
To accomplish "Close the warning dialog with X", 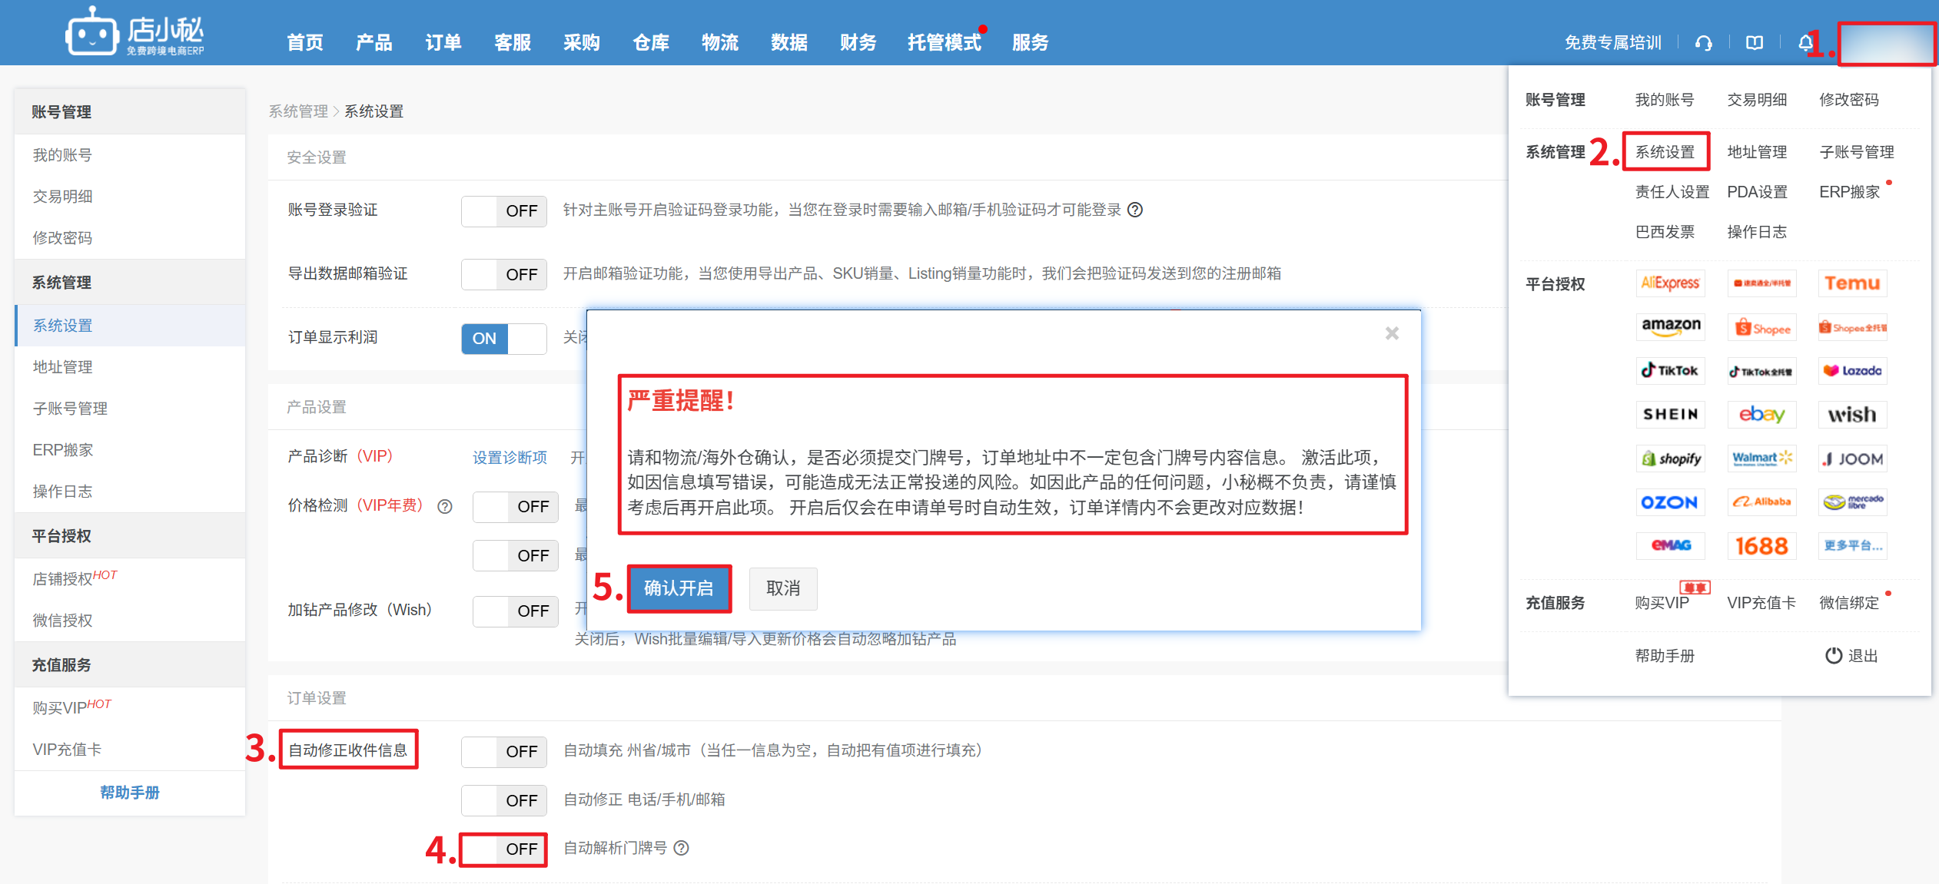I will pyautogui.click(x=1392, y=333).
